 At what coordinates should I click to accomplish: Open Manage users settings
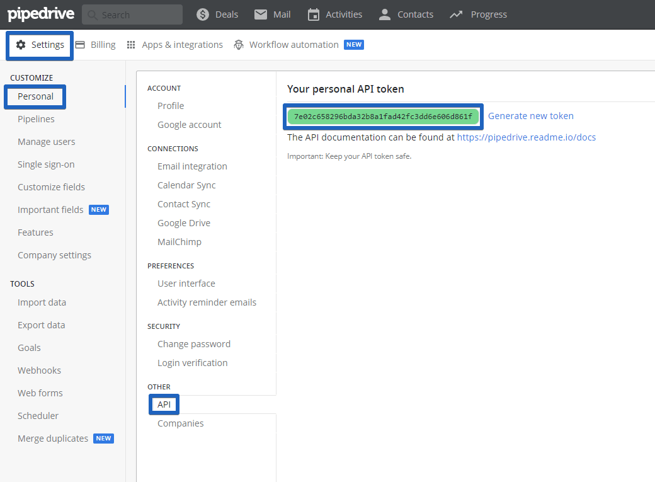(x=47, y=142)
